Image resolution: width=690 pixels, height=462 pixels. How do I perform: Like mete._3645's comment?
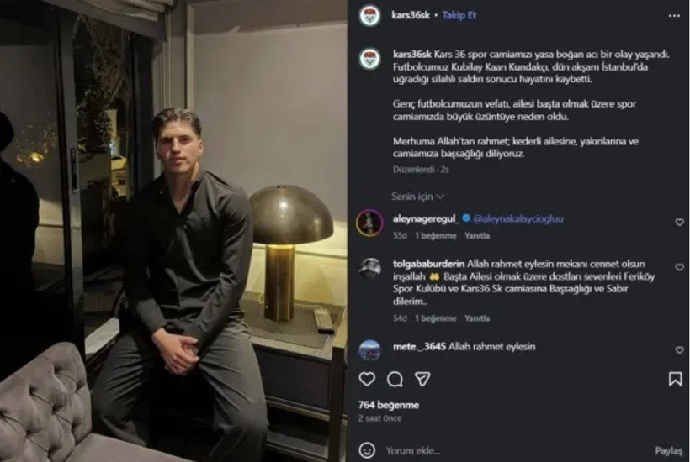point(679,350)
